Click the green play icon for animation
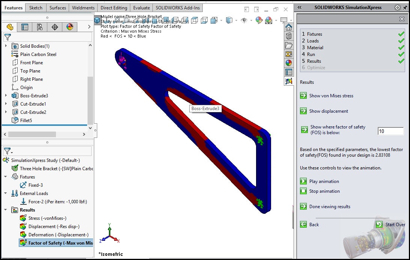 (303, 181)
